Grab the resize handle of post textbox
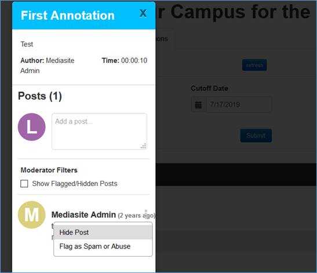317x273 pixels. coord(144,146)
